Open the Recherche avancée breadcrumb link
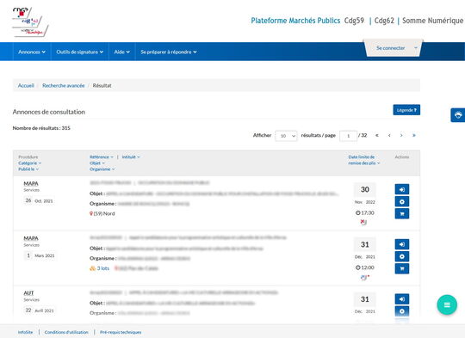This screenshot has width=465, height=338. [x=63, y=86]
